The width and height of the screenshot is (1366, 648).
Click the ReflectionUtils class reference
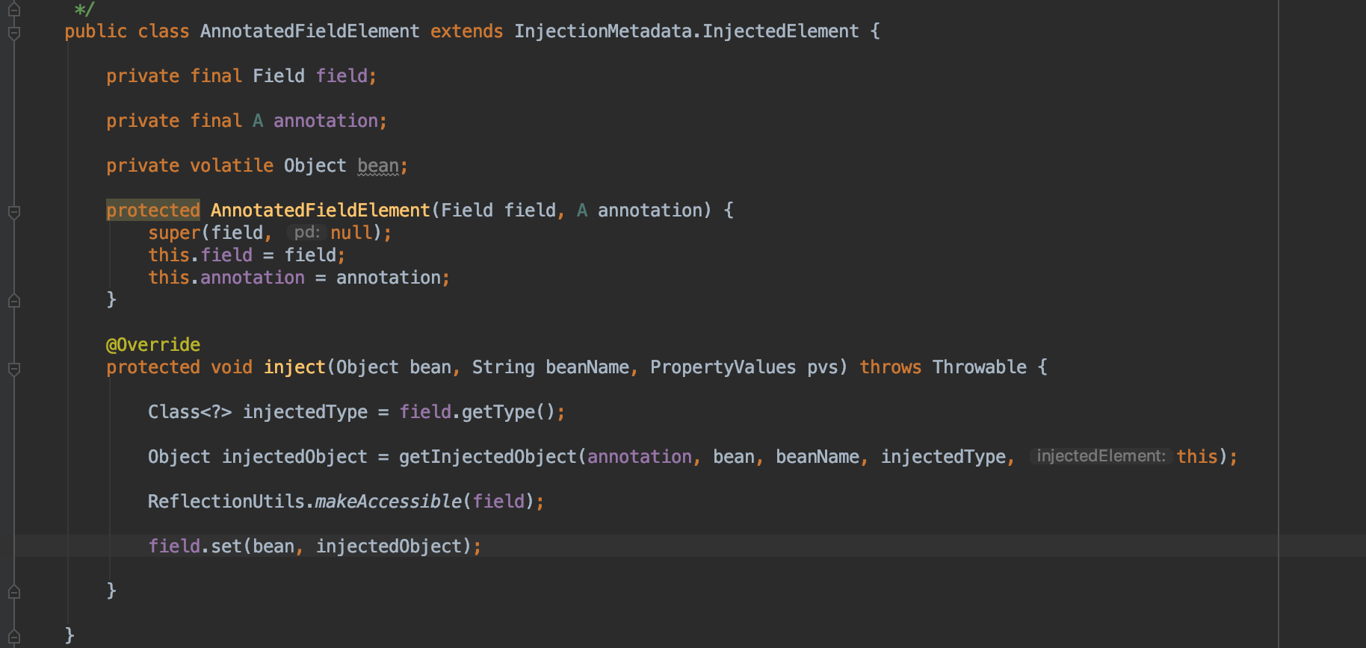pyautogui.click(x=226, y=502)
